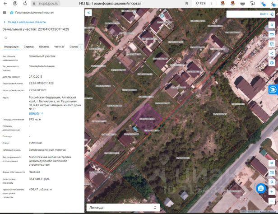Viewport: 278px width, 214px height.
Task: Click the area value 873 кв. м
Action: (x=35, y=119)
